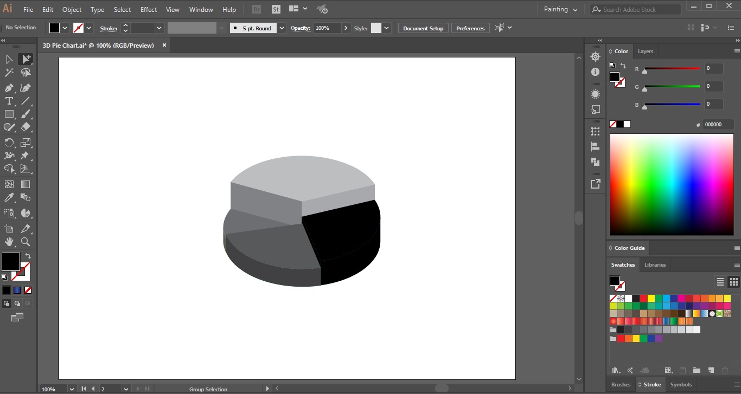741x394 pixels.
Task: Activate the Eyedropper tool
Action: (x=9, y=198)
